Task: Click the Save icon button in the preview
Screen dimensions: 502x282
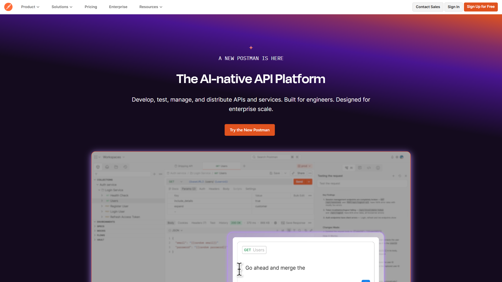Action: pos(275,173)
